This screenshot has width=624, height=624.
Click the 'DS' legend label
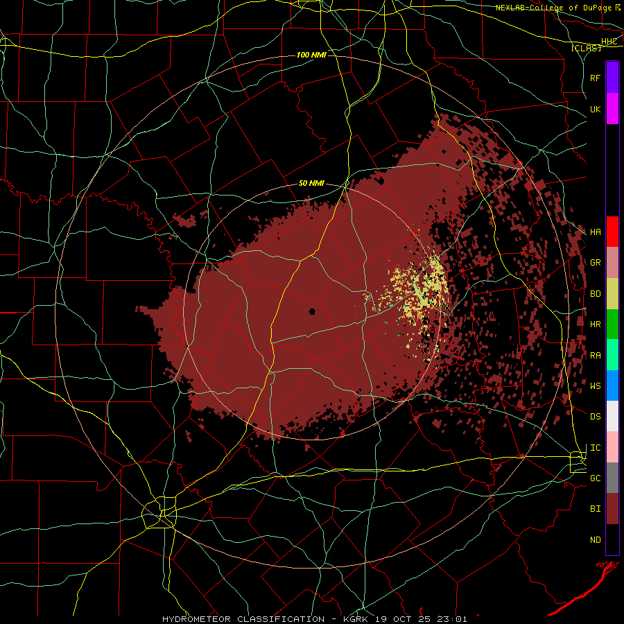click(x=596, y=417)
